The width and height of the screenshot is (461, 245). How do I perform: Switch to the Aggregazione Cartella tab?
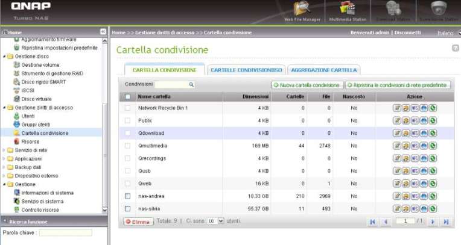point(324,70)
